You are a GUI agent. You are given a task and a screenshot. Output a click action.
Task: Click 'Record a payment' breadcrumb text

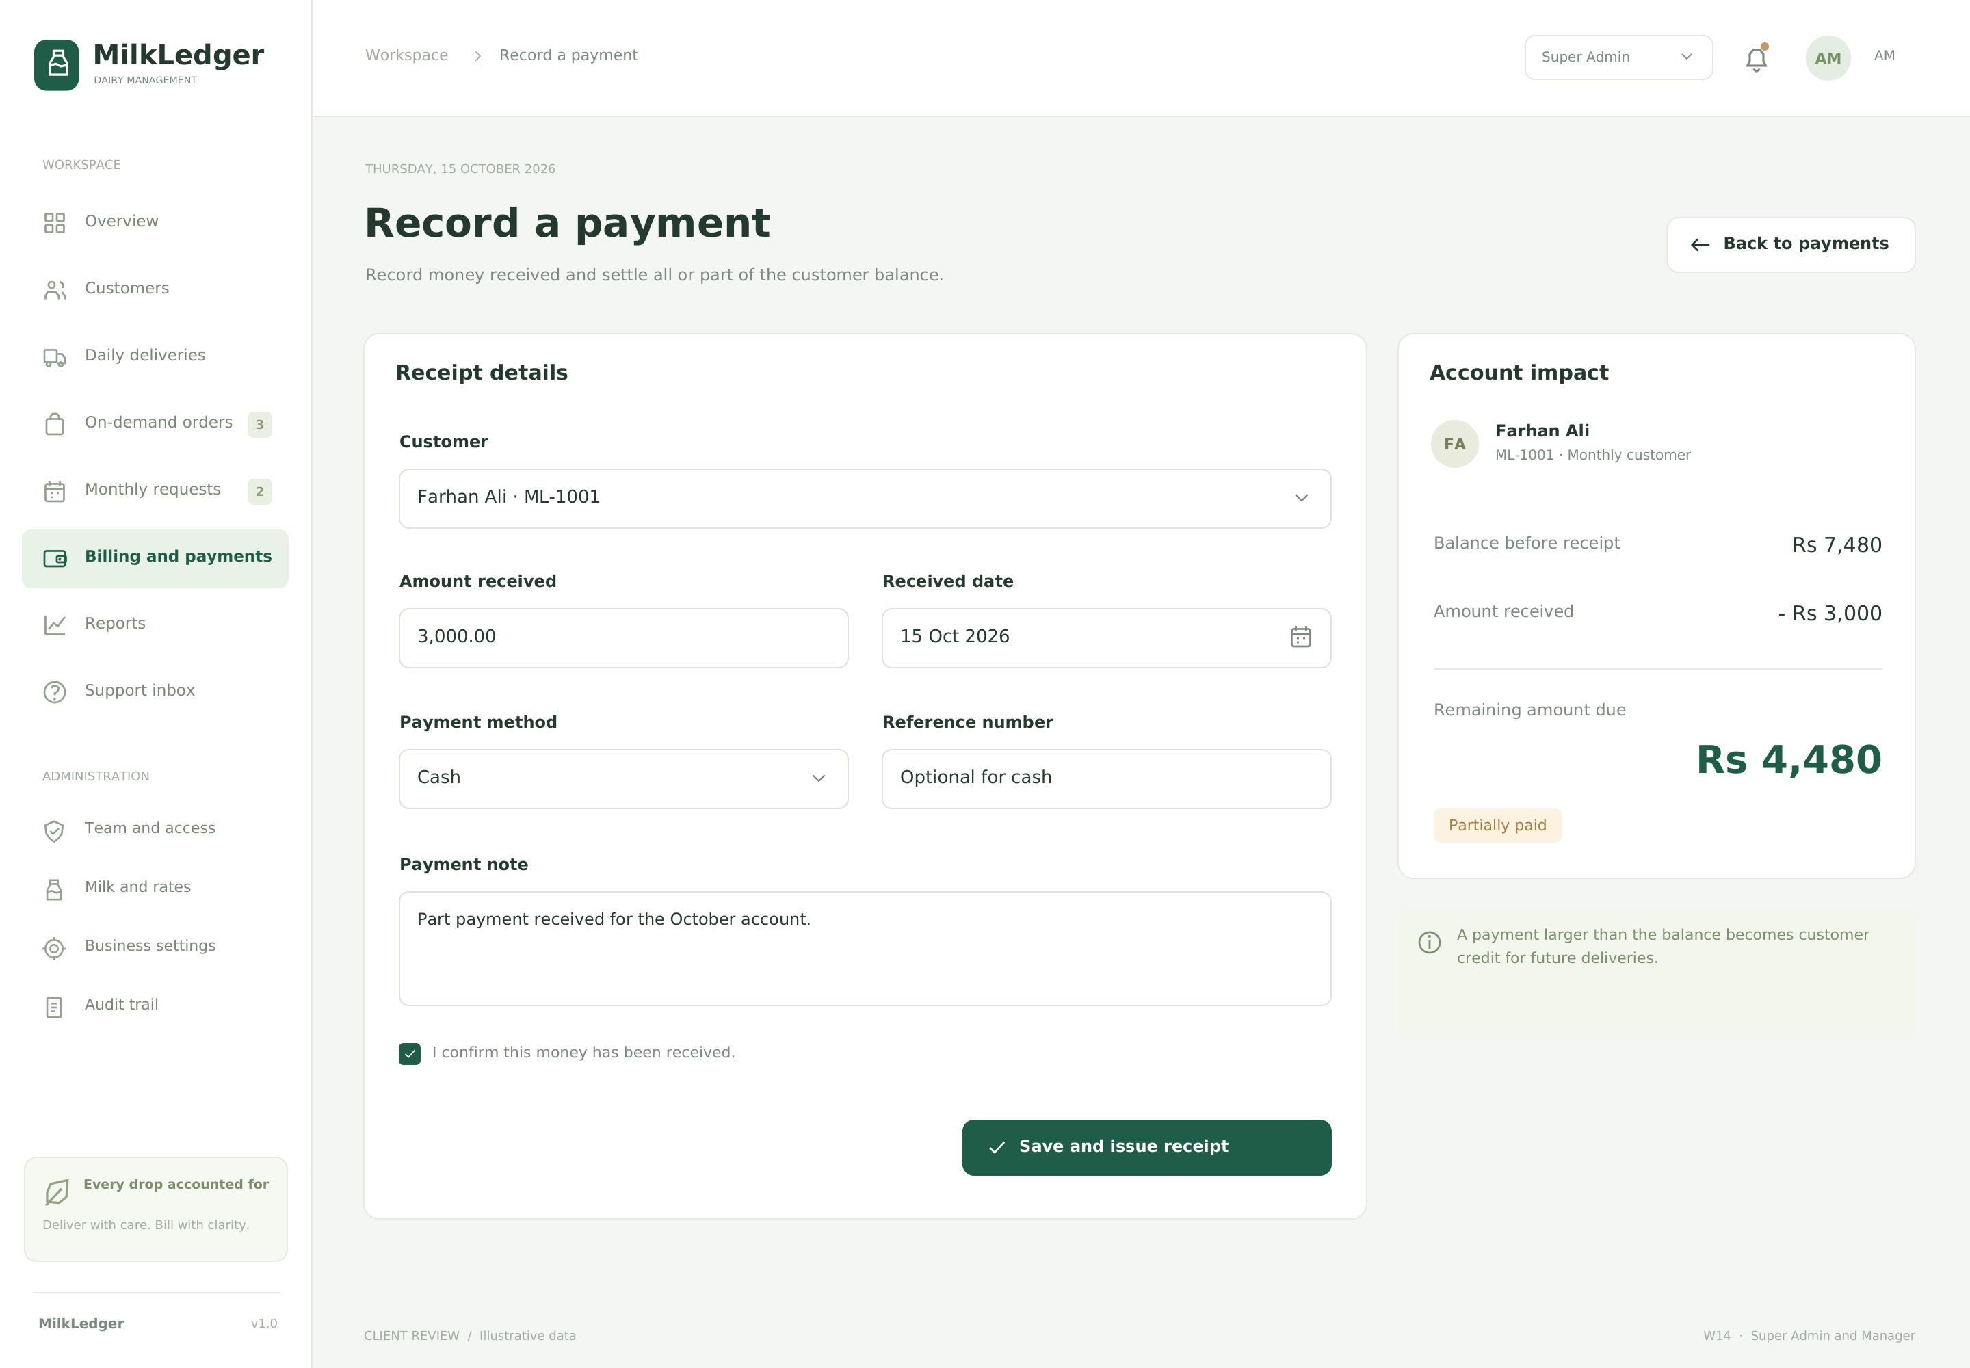[568, 55]
